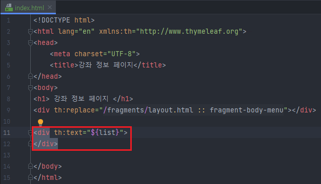Click the th:replace attribute name
The image size is (321, 184).
coord(74,110)
